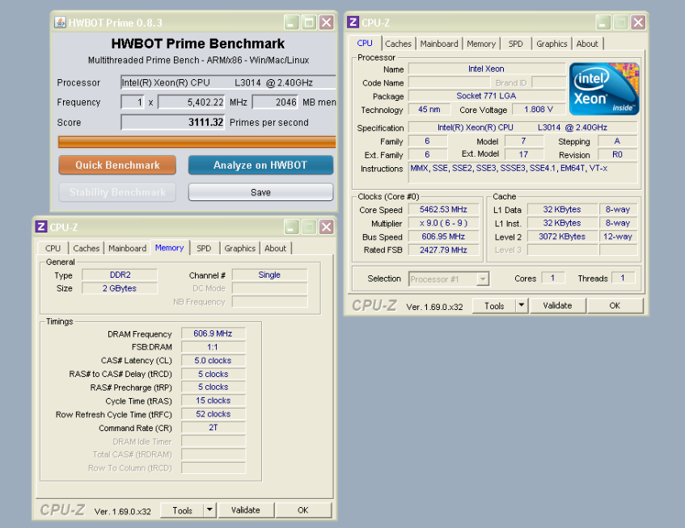Click Tools button in CPU-Z CPU window
685x528 pixels.
click(494, 306)
